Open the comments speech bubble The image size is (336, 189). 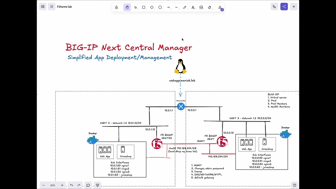[88, 185]
